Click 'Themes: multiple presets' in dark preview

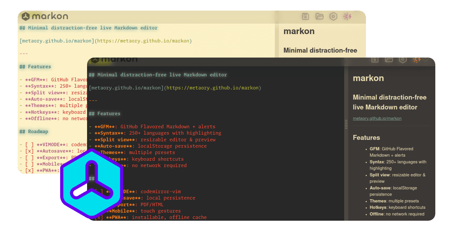point(394,201)
